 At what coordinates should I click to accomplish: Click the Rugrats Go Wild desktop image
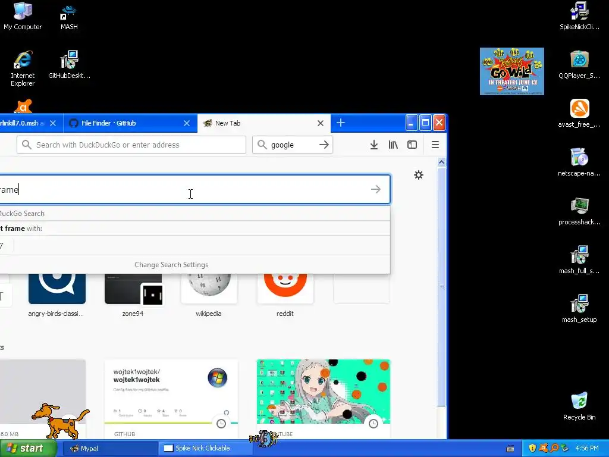click(512, 71)
